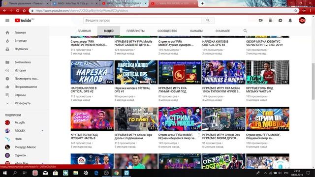Bookmark the page with the star icon
Screen dimensions: 315x177
pyautogui.click(x=295, y=11)
